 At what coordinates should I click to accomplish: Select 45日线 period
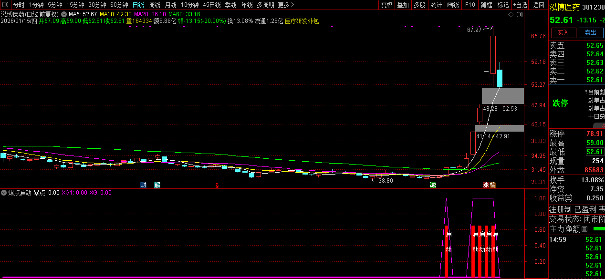[x=212, y=5]
